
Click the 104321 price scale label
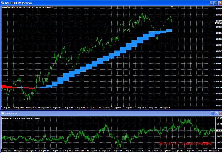coord(219,33)
